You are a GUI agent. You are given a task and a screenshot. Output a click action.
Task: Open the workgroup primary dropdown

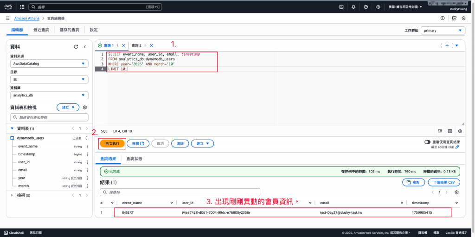click(443, 30)
